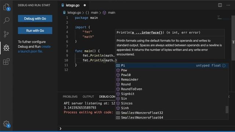Click line number 8 in the gutter

click(x=67, y=51)
